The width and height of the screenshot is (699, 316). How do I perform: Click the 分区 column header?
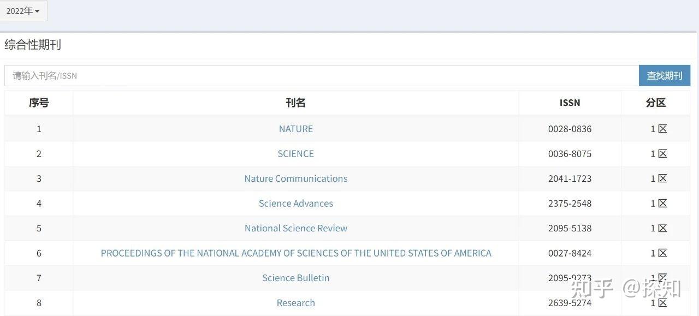(655, 103)
